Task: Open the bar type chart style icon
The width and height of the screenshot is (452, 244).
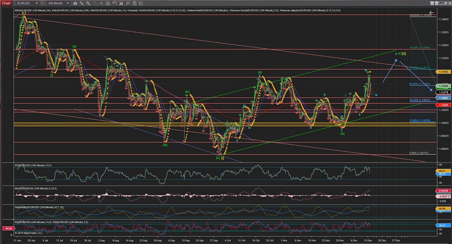Action: pos(75,3)
